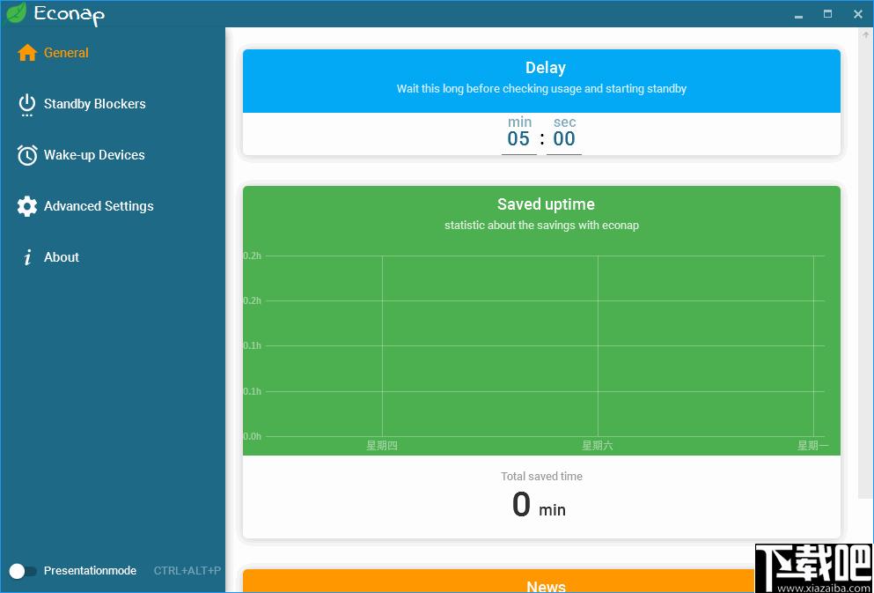Click the Econap leaf logo icon
This screenshot has height=593, width=874.
16,13
